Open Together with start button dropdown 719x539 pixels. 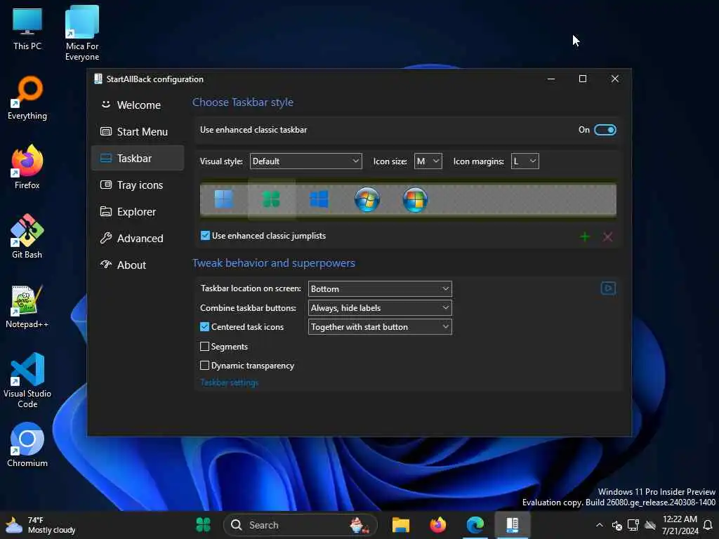pyautogui.click(x=380, y=327)
